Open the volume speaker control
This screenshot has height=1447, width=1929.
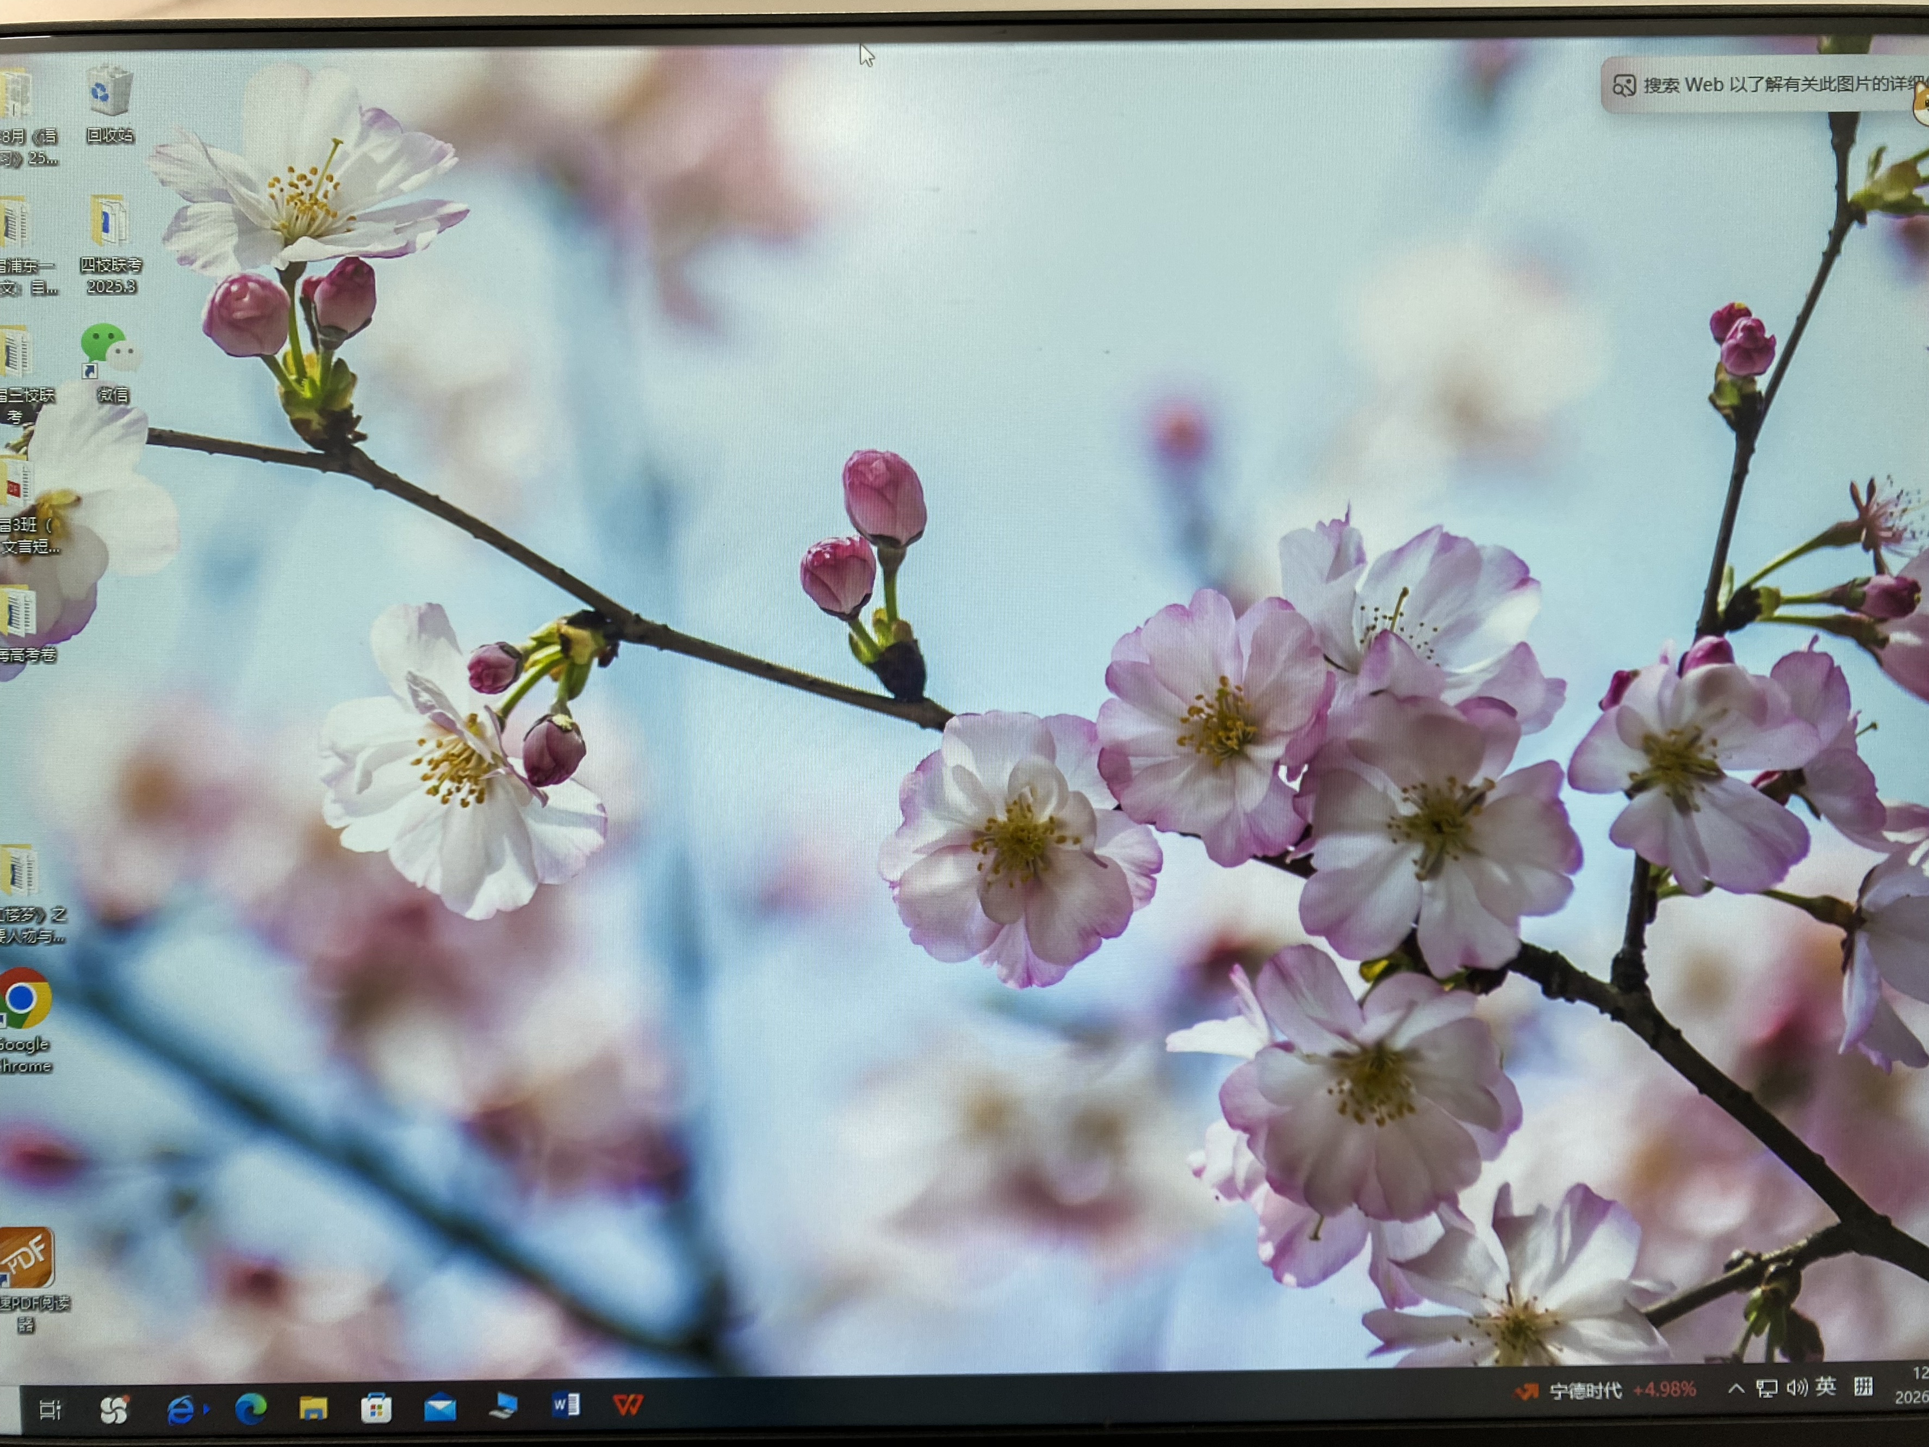coord(1796,1388)
